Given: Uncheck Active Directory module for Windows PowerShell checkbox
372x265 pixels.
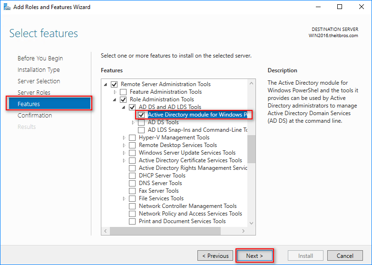Looking at the screenshot, I should point(141,115).
